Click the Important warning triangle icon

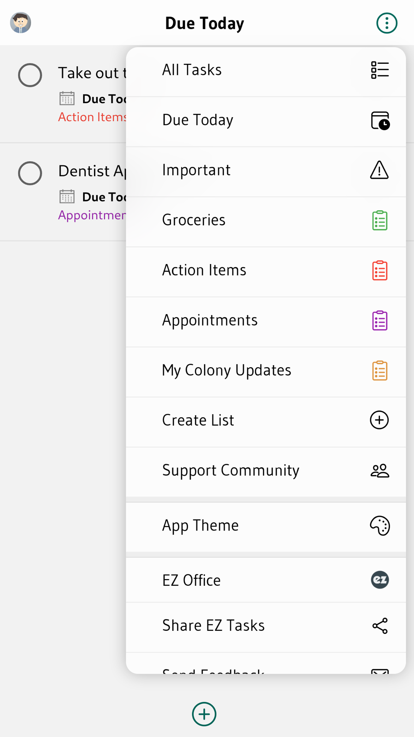[379, 170]
